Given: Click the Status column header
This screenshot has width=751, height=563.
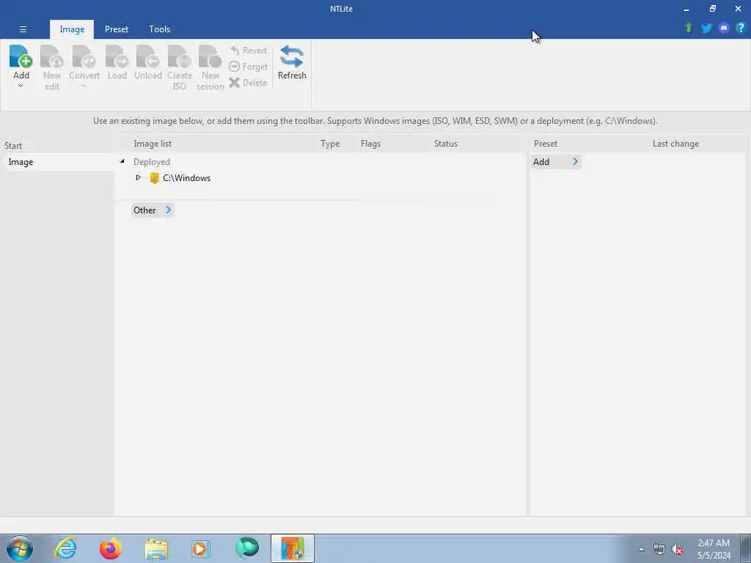Looking at the screenshot, I should pyautogui.click(x=446, y=144).
